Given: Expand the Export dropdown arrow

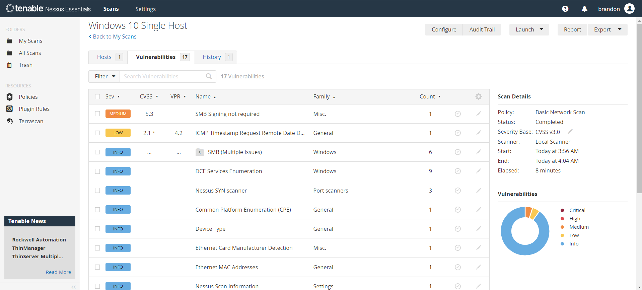Looking at the screenshot, I should point(620,29).
